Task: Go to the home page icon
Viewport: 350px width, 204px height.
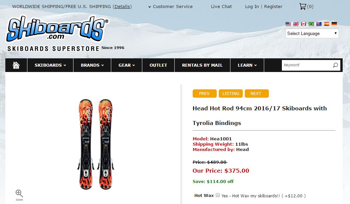Action: pos(16,65)
